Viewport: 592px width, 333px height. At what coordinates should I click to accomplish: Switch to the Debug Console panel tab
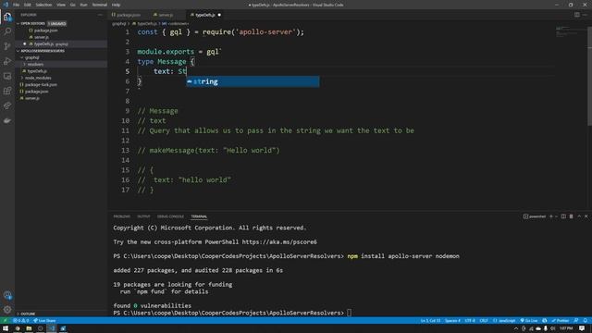point(170,216)
